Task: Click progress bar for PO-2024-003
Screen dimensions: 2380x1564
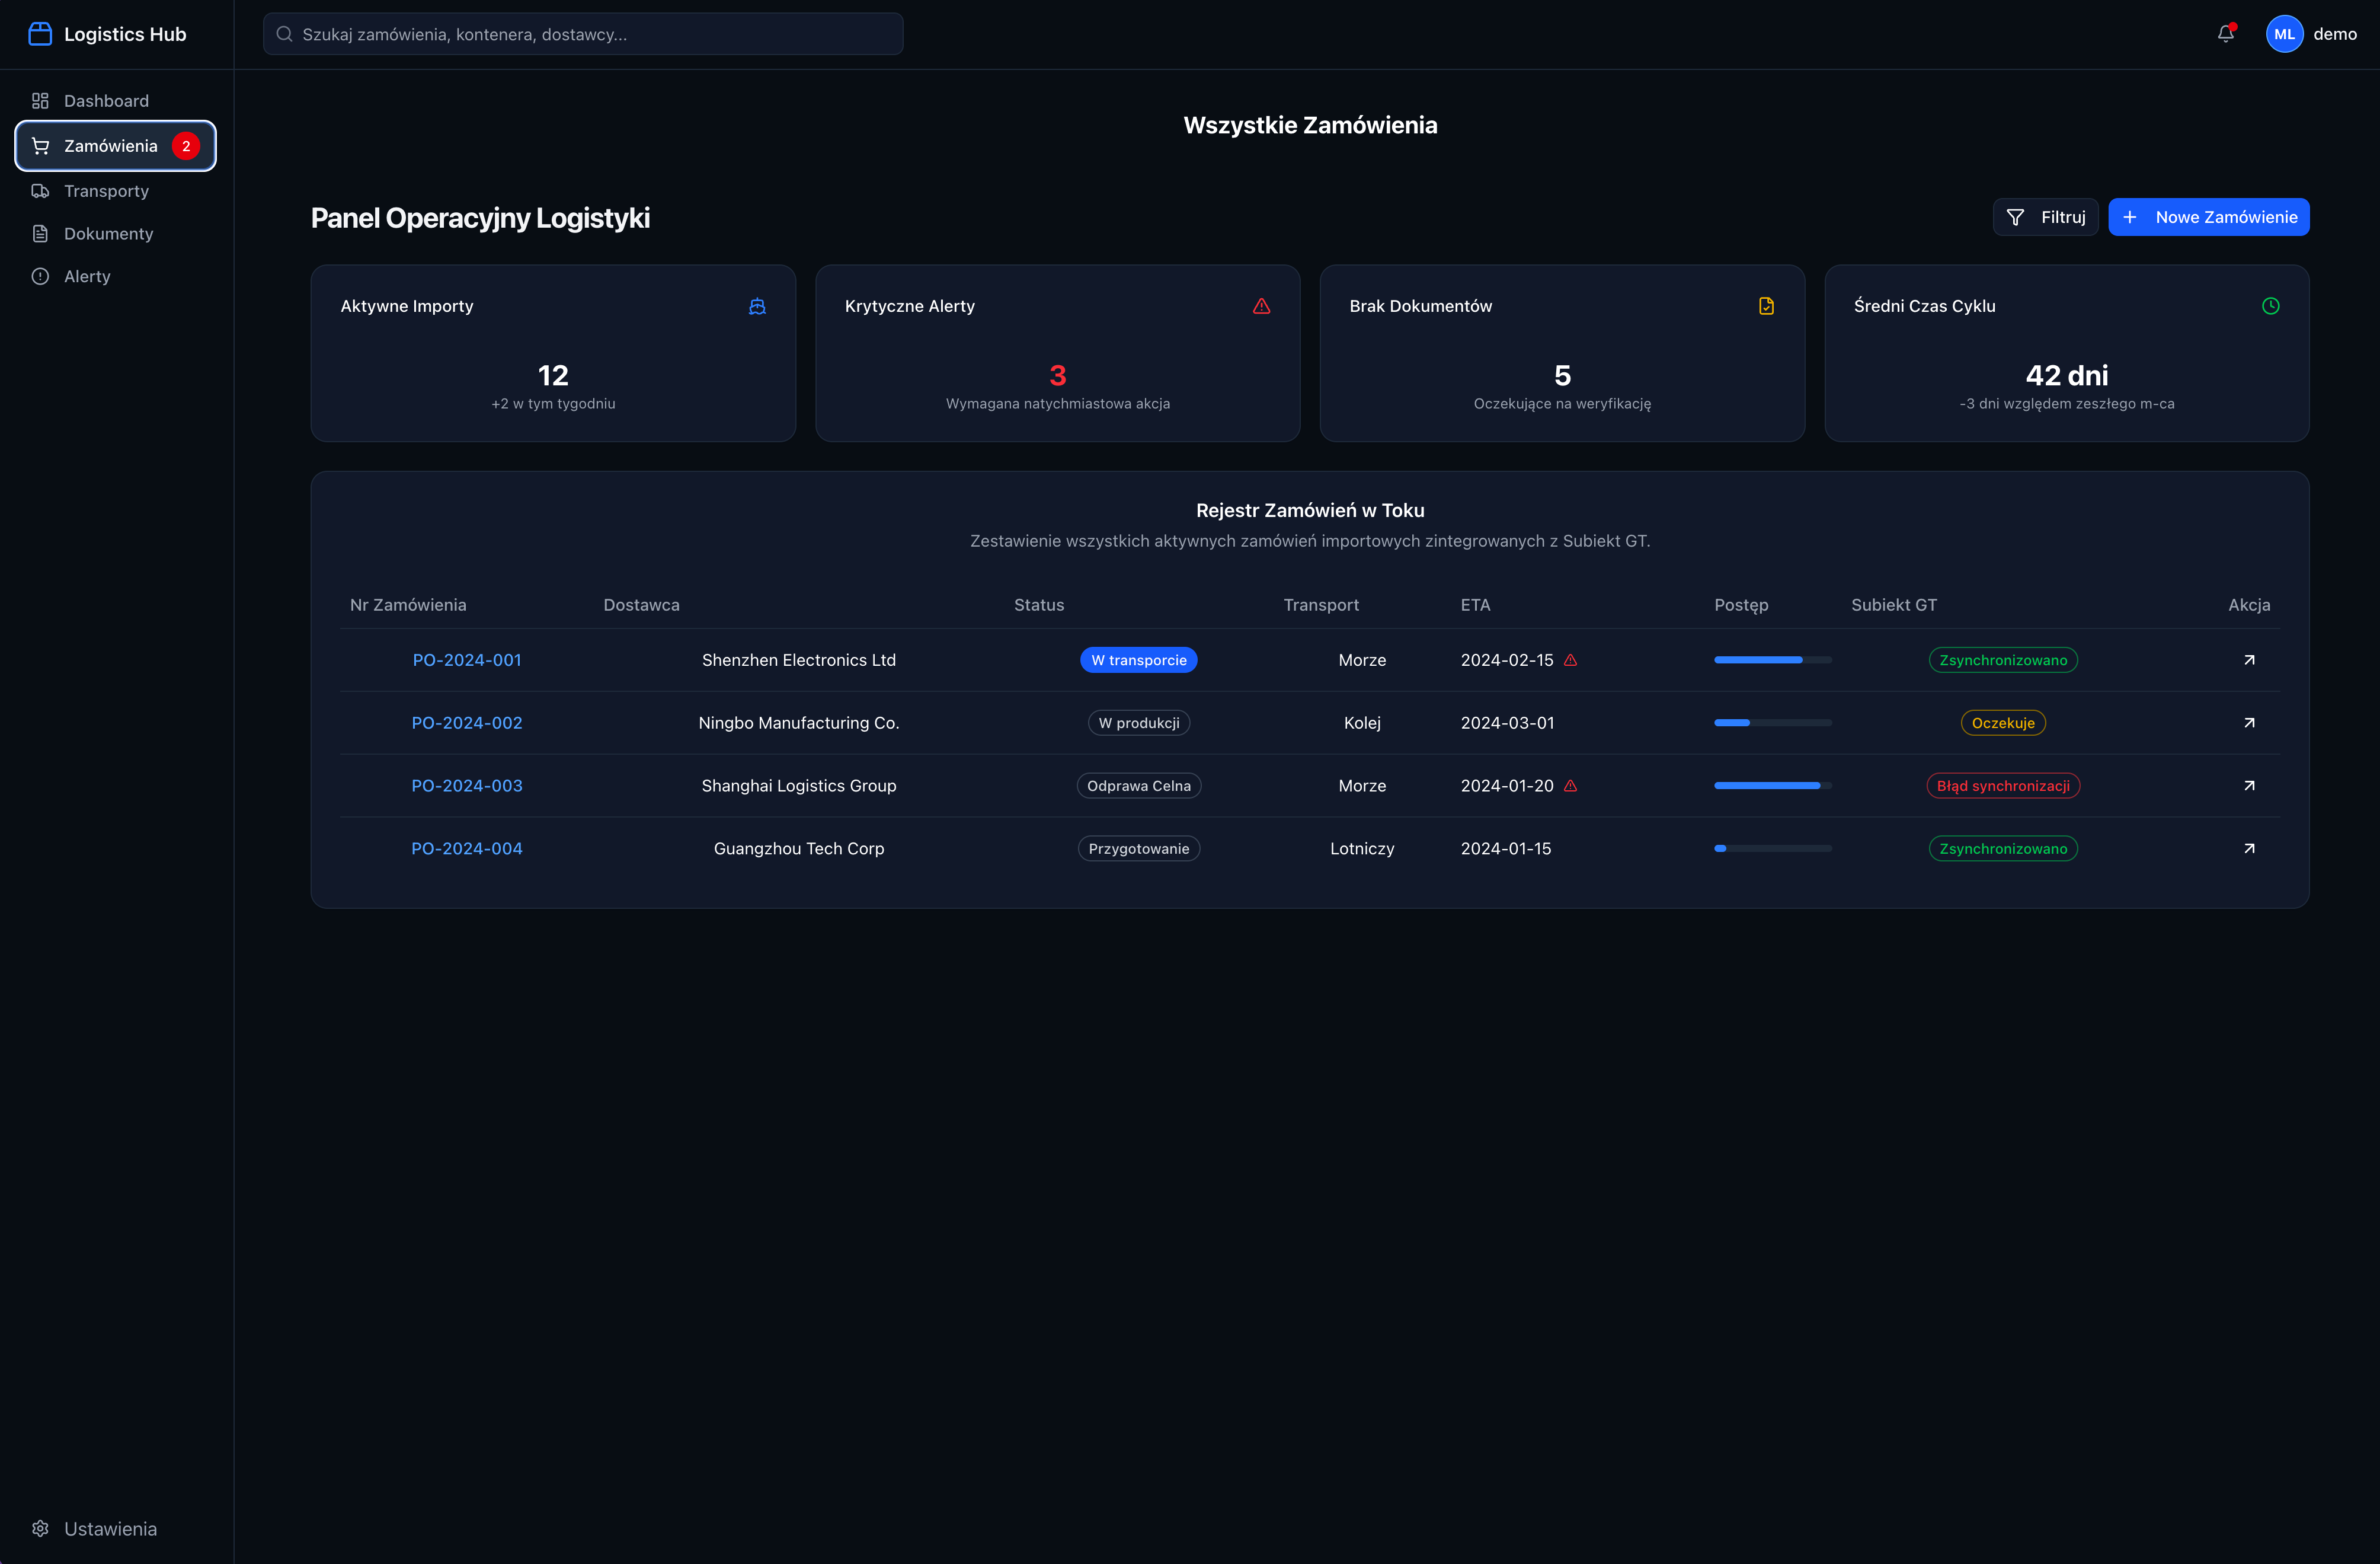Action: pyautogui.click(x=1773, y=786)
